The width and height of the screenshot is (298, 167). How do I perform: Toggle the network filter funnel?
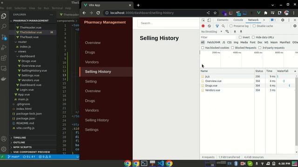point(217,26)
